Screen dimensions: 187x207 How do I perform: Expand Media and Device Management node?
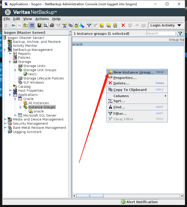click(5, 119)
